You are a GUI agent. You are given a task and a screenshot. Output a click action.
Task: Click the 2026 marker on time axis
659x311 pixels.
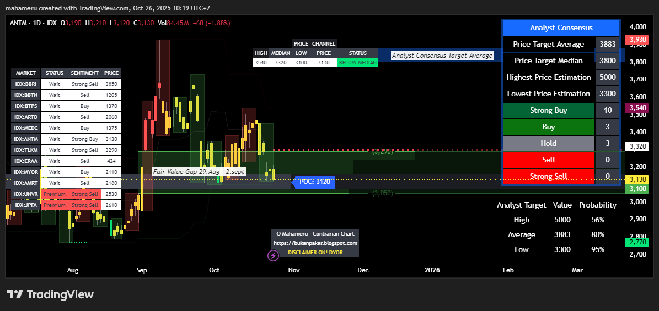tap(432, 270)
